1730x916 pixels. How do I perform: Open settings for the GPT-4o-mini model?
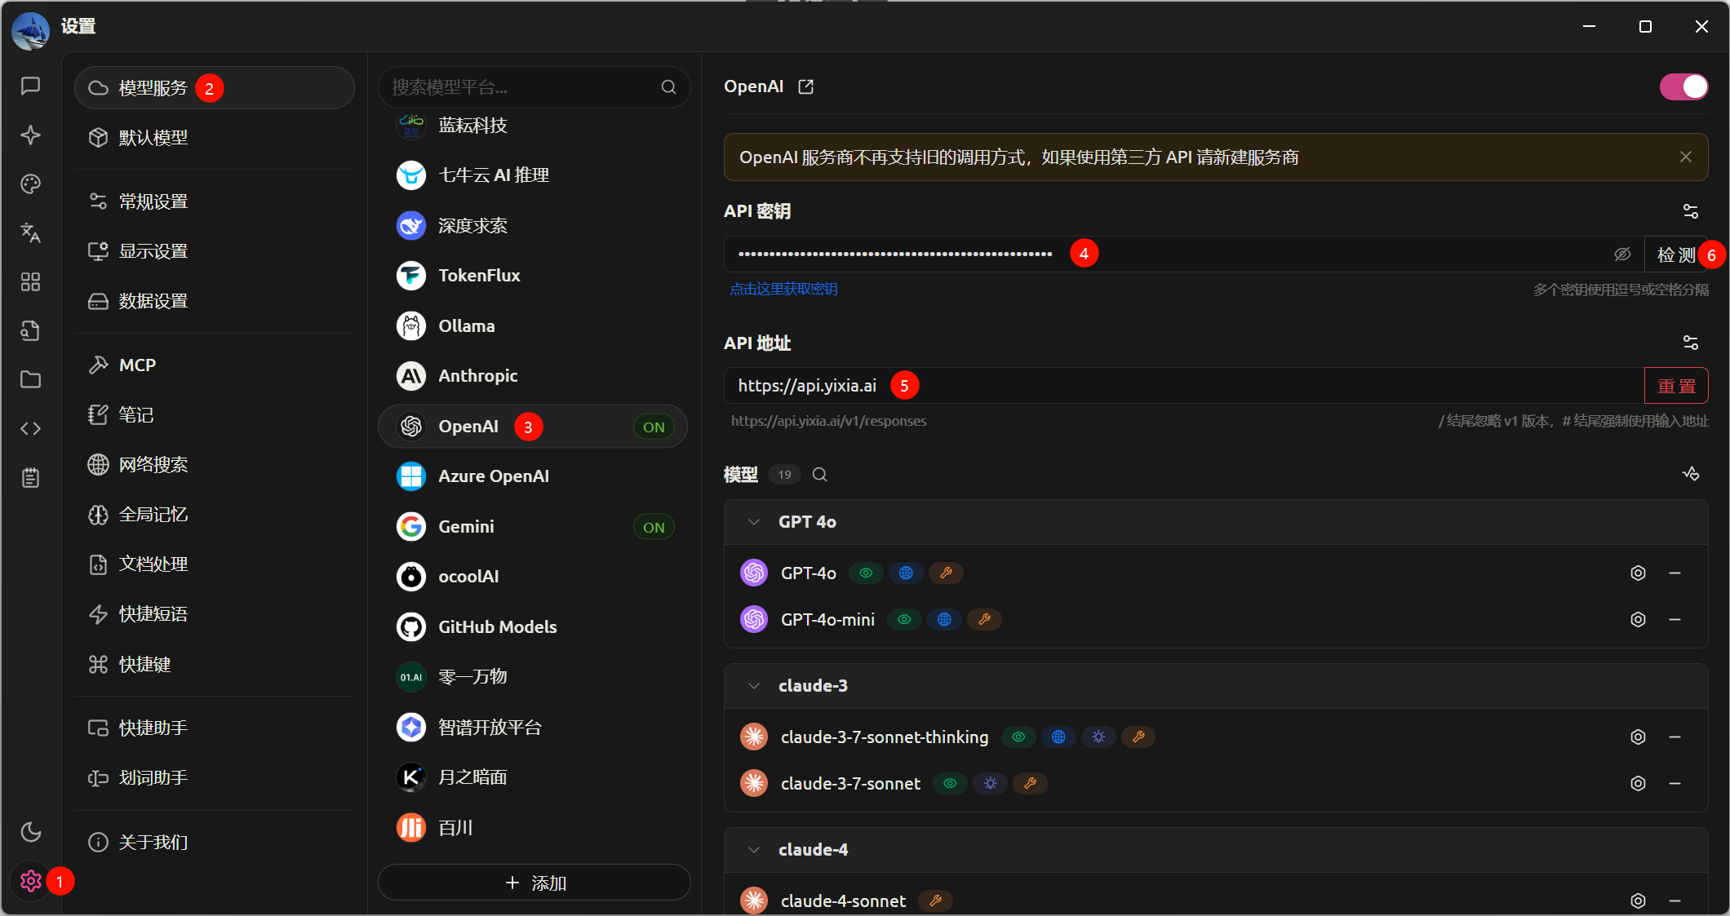1638,619
